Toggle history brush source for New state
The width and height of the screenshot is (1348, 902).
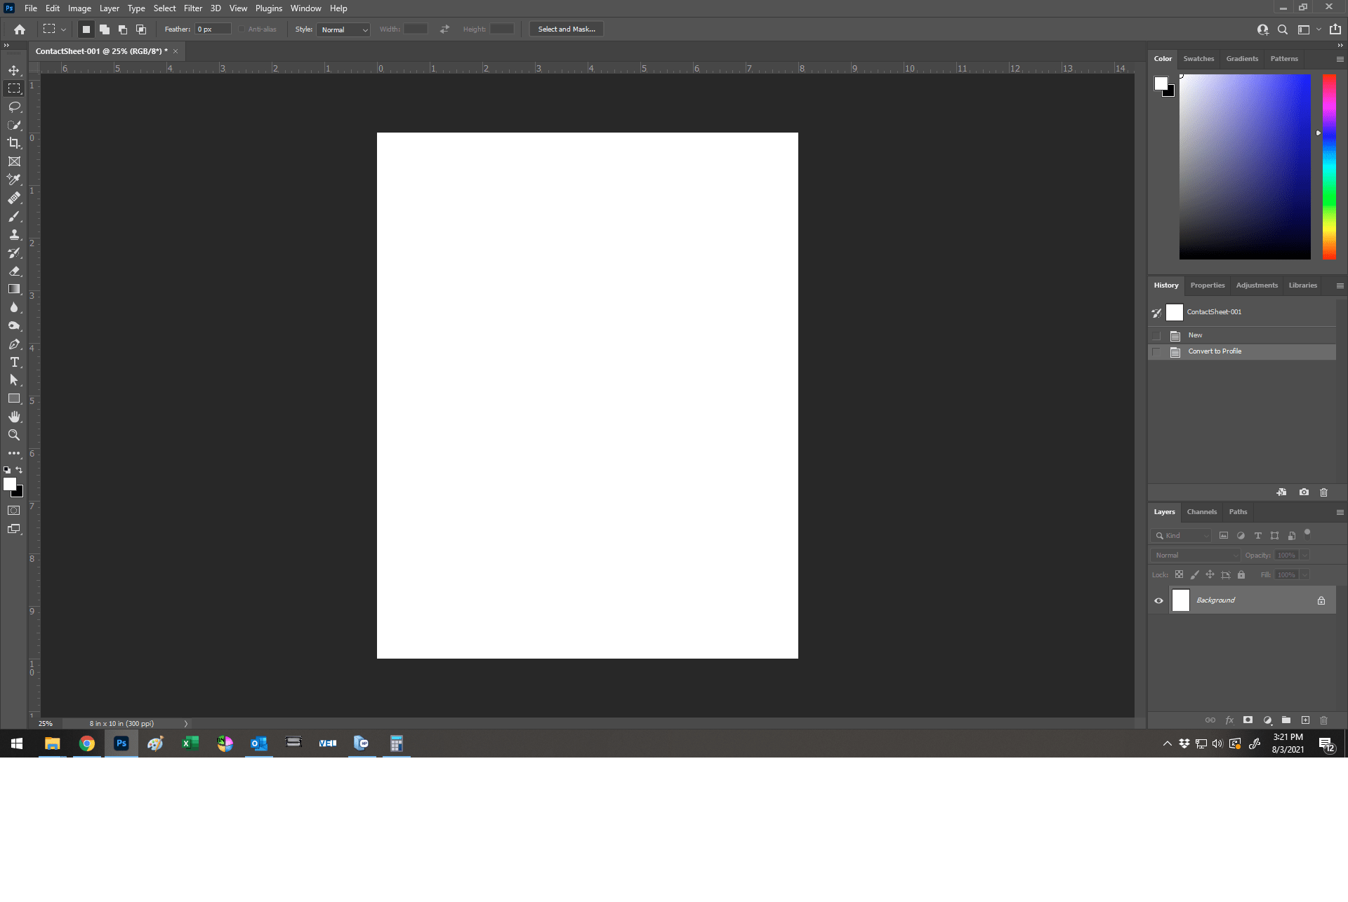[x=1156, y=335]
